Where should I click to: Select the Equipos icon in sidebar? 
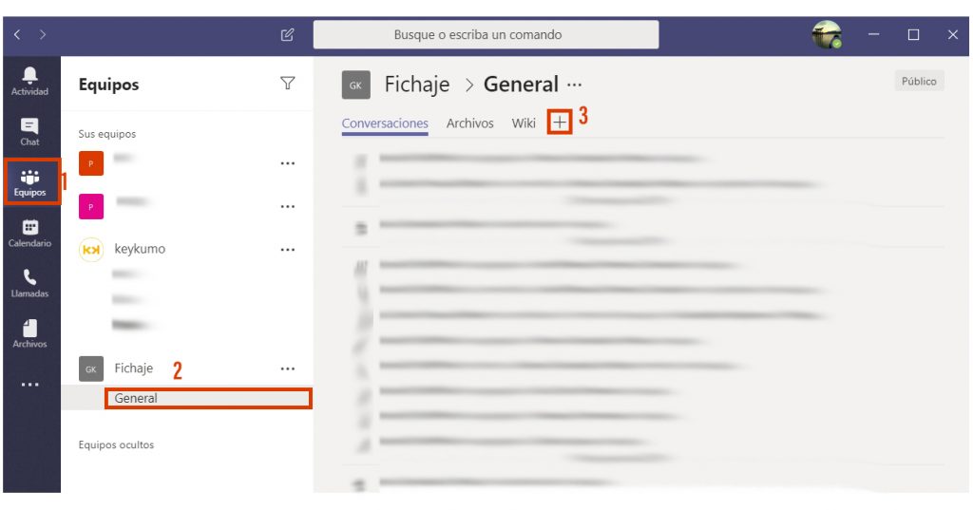click(29, 183)
